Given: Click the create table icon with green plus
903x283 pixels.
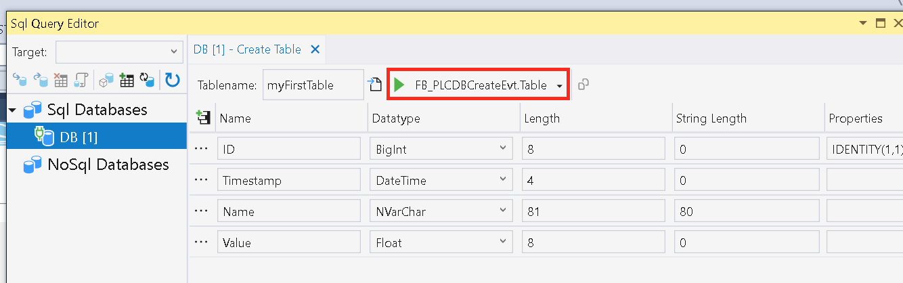Looking at the screenshot, I should click(126, 81).
